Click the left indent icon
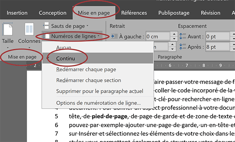The width and height of the screenshot is (235, 142). pyautogui.click(x=114, y=36)
